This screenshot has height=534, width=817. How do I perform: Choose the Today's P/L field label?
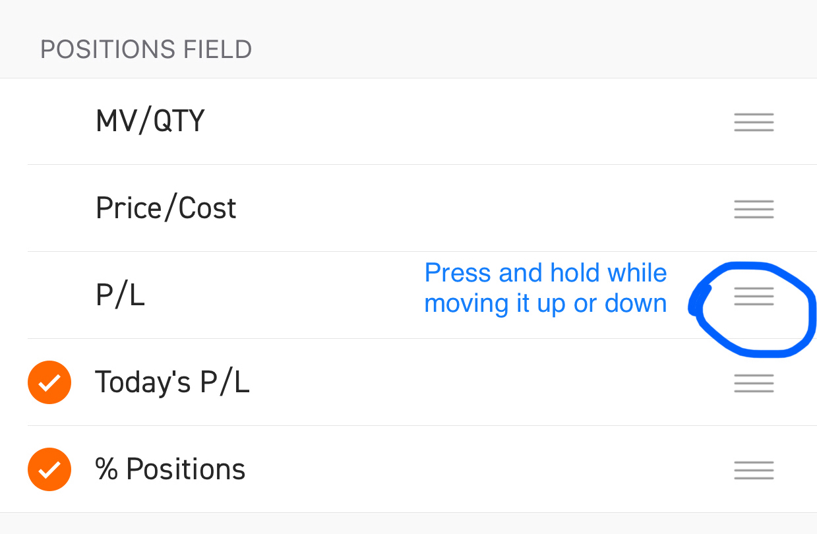click(173, 382)
